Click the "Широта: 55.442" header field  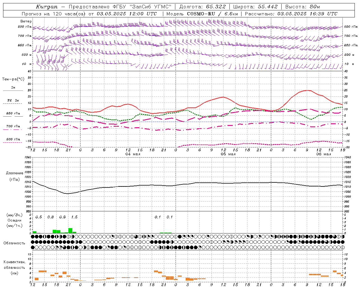[x=255, y=7]
